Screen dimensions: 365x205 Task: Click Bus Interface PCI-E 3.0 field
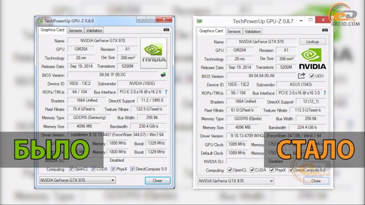299,93
